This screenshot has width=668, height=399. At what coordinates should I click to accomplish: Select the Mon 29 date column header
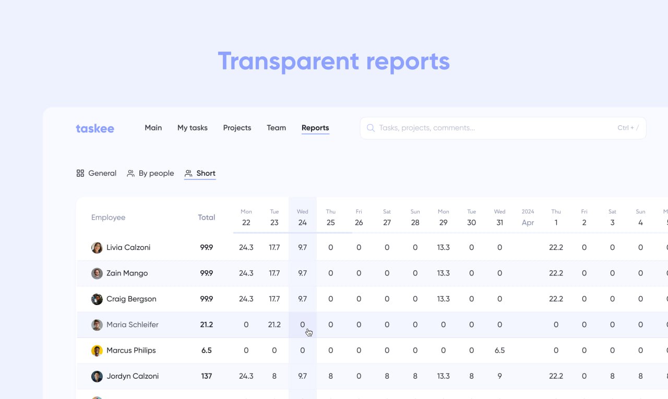444,217
